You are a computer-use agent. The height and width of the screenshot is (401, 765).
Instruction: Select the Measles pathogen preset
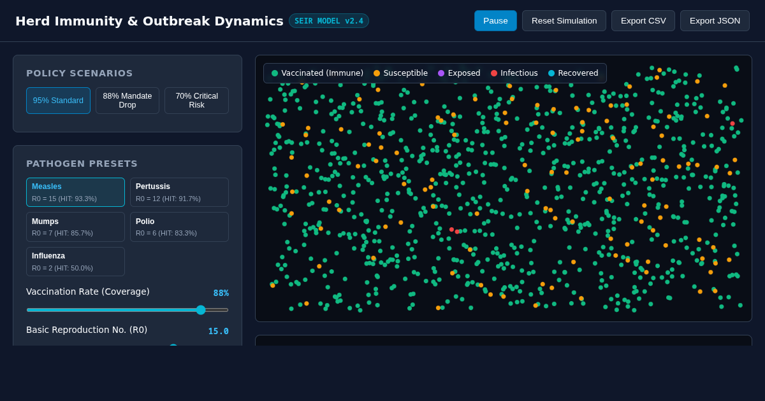75,192
